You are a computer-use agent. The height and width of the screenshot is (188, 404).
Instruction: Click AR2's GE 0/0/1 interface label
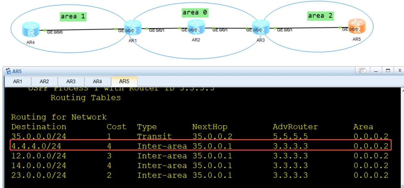[x=220, y=30]
